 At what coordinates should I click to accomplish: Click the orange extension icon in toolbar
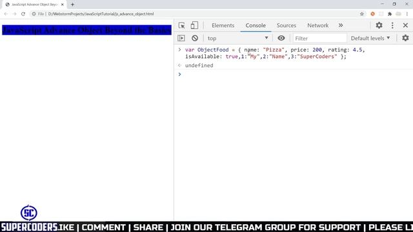point(372,14)
